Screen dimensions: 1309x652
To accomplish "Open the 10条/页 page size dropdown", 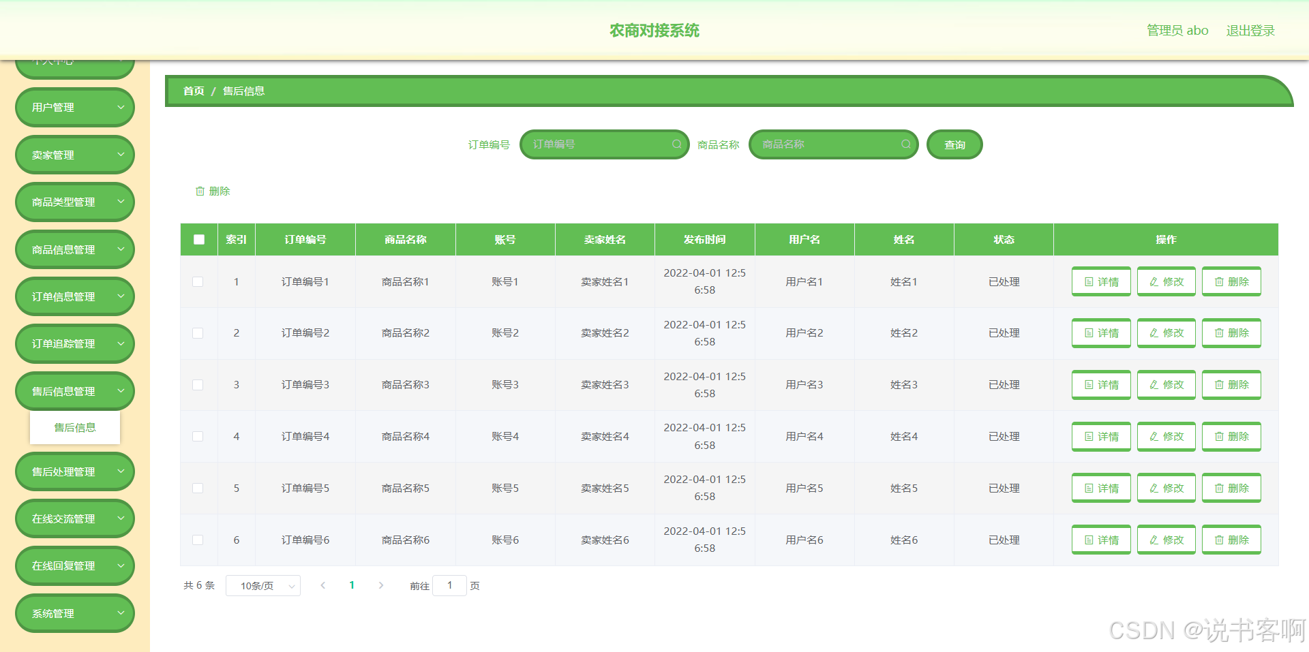I will [263, 586].
